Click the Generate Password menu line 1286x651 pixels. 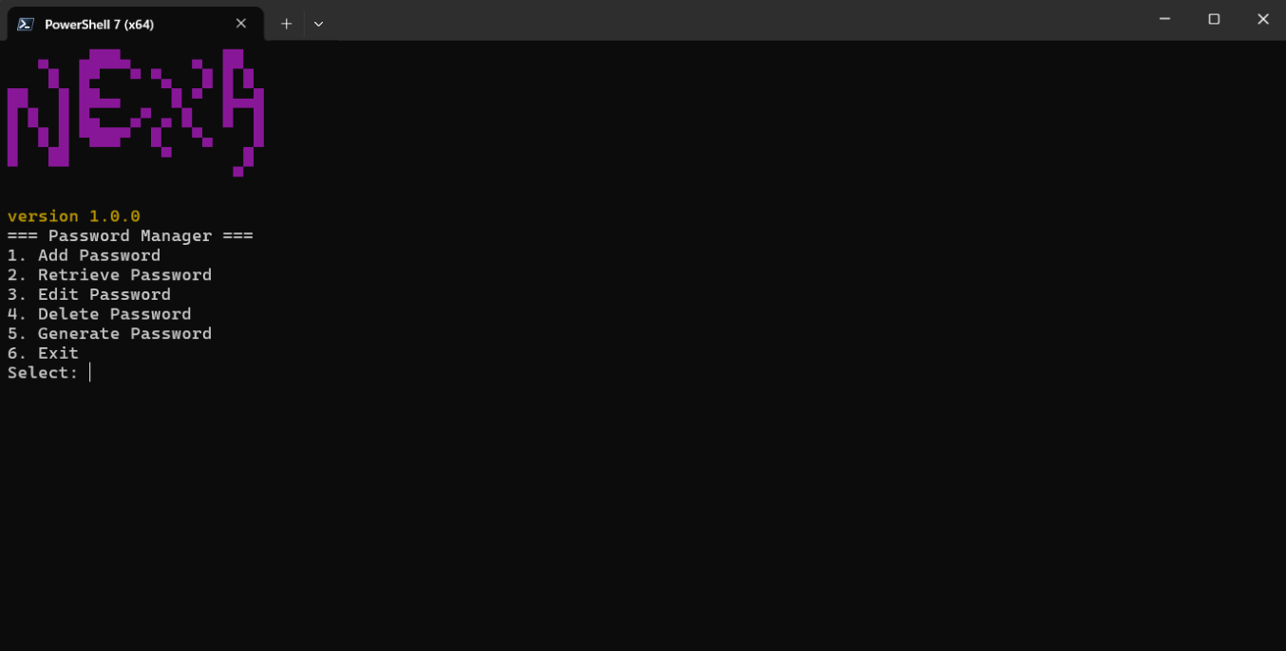coord(109,334)
